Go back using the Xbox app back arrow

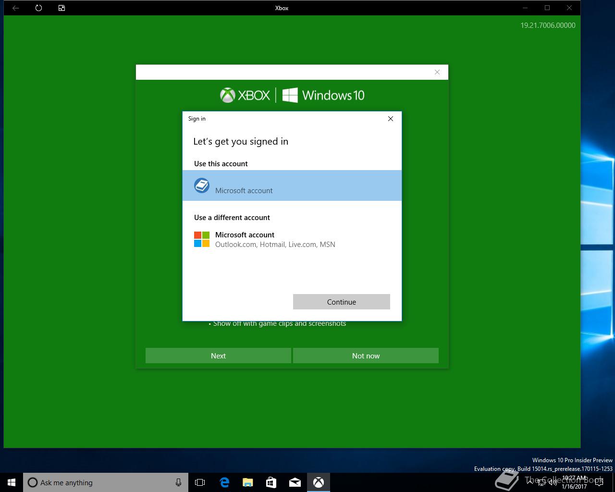[15, 8]
